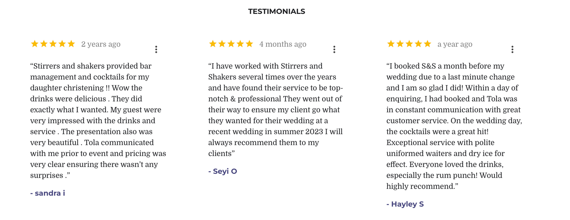570x220 pixels.
Task: Open the 'Hayley S' reviewer name
Action: (405, 204)
